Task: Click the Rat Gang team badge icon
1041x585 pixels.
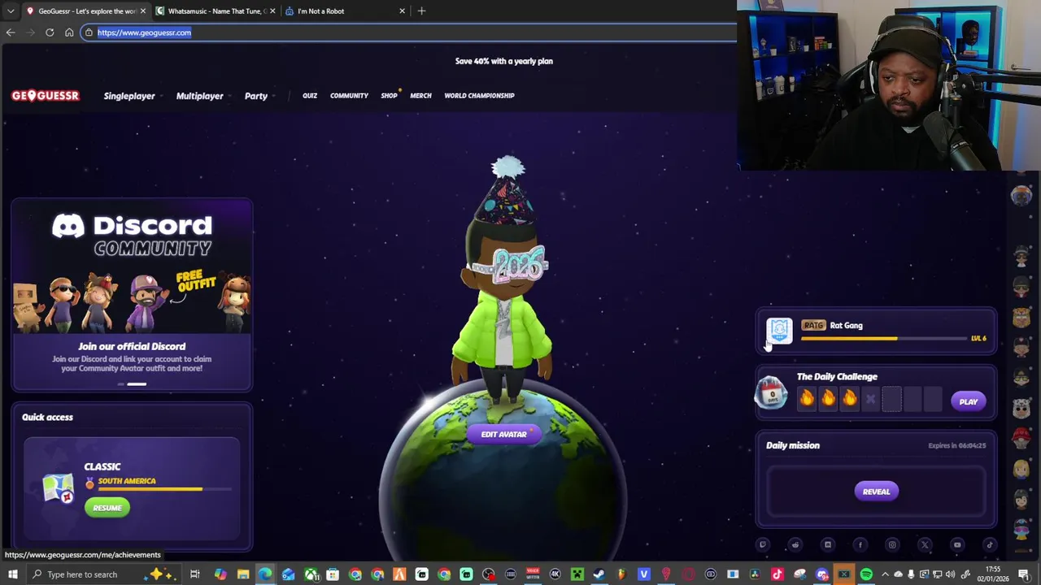Action: [x=779, y=331]
